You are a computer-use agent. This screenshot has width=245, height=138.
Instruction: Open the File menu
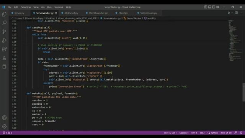coord(10,7)
